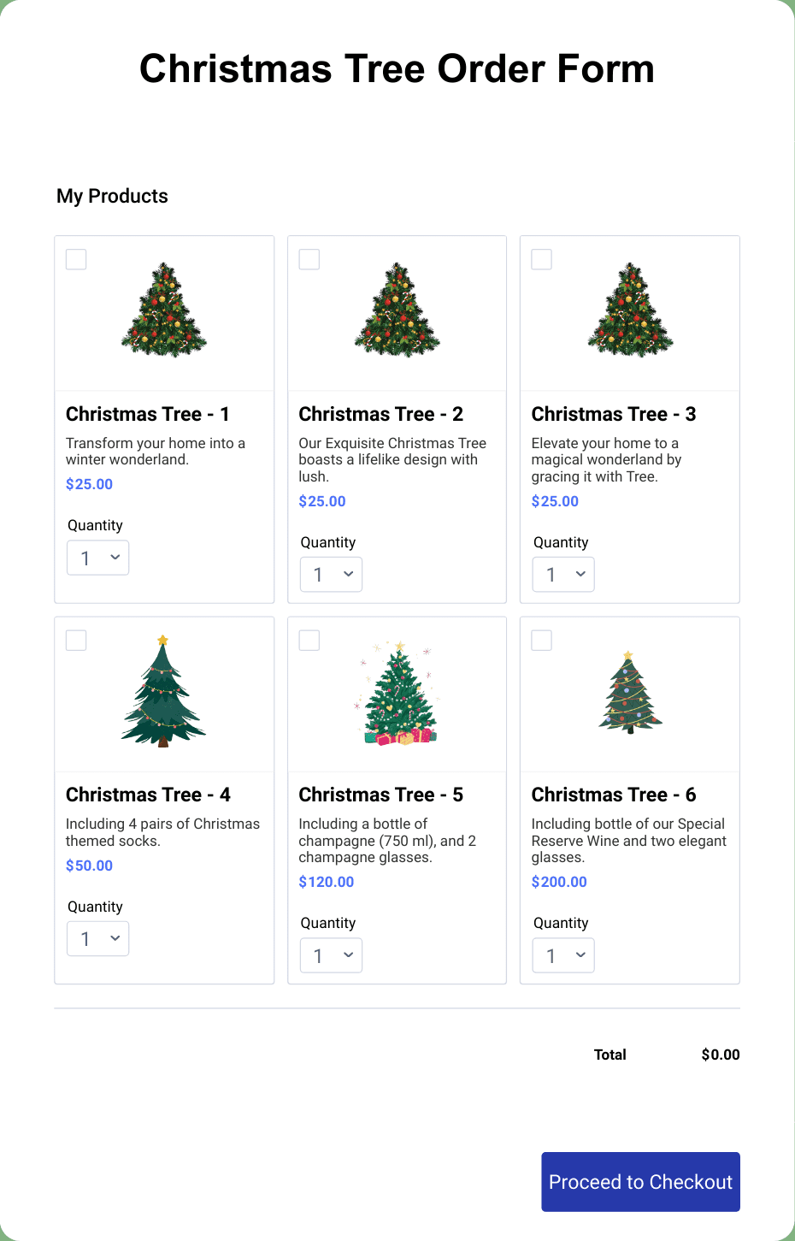Click the Christmas Tree - 6 product image

(630, 693)
